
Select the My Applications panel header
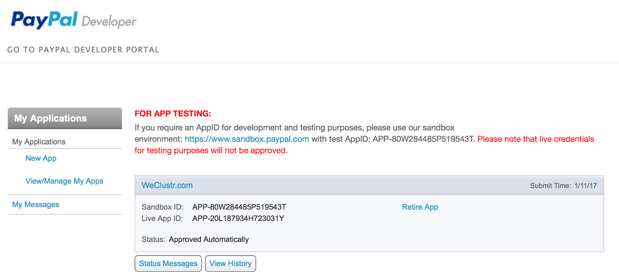click(65, 118)
